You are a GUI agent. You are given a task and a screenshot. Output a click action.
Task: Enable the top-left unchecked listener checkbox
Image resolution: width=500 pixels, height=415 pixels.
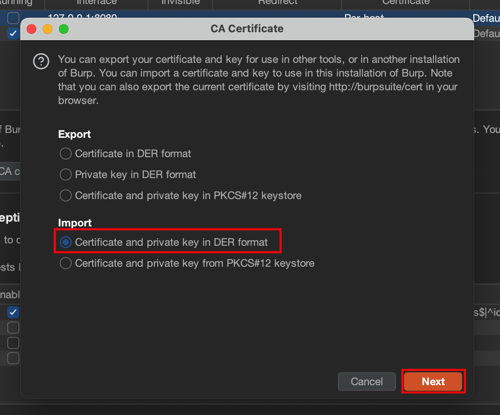[13, 18]
